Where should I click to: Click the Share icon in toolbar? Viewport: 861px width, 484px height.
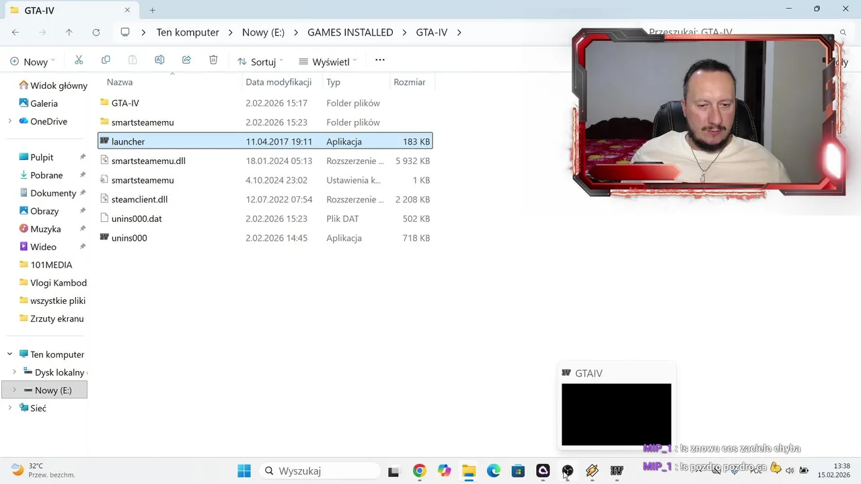186,61
